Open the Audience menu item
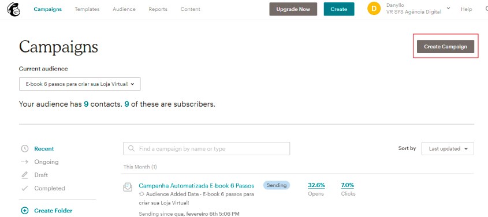This screenshot has height=217, width=488. (124, 9)
